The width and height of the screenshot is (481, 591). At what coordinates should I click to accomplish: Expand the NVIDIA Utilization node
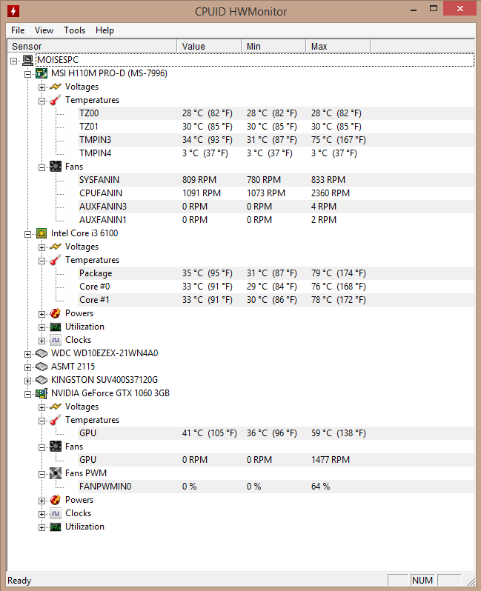[x=42, y=527]
